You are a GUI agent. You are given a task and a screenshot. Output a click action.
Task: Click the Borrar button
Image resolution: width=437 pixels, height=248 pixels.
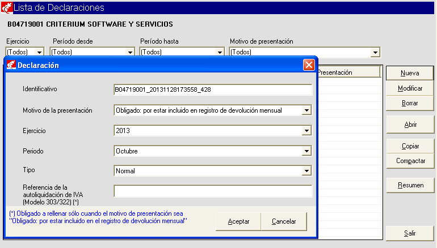point(410,103)
